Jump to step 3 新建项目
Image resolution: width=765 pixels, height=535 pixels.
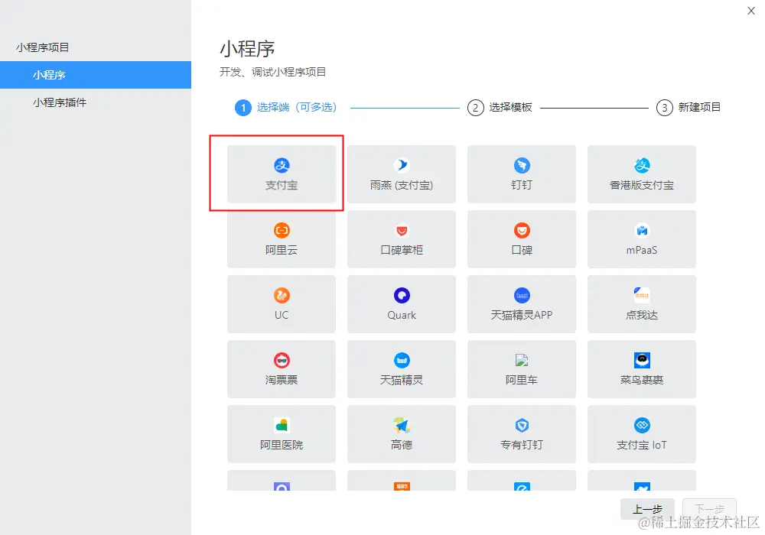688,107
